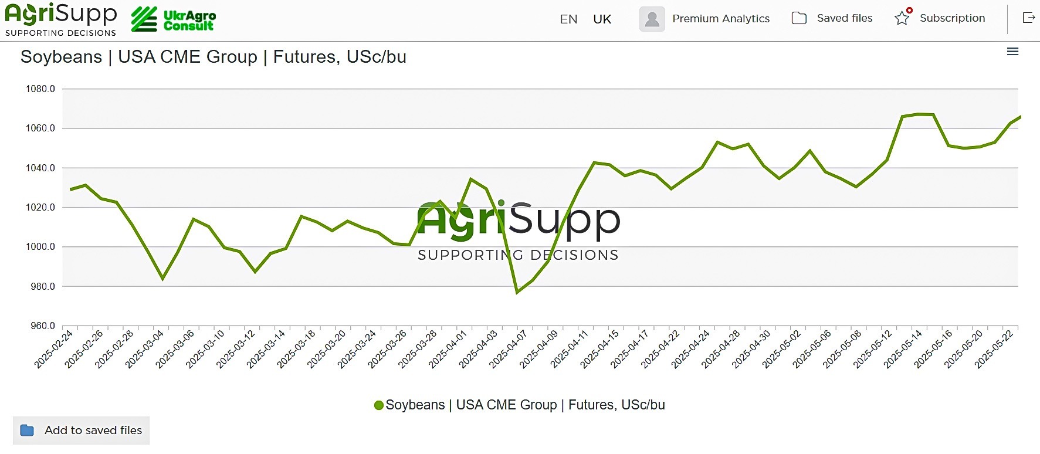Image resolution: width=1040 pixels, height=454 pixels.
Task: Click the 2025-03-04 dip on the line
Action: click(x=163, y=279)
